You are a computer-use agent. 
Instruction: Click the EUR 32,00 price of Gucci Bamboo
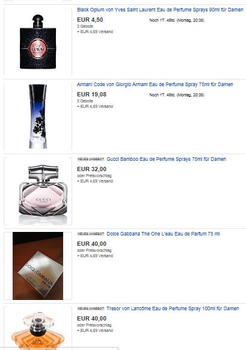(x=92, y=169)
